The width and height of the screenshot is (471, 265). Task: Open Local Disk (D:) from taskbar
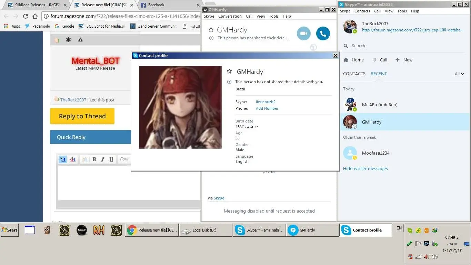click(206, 230)
